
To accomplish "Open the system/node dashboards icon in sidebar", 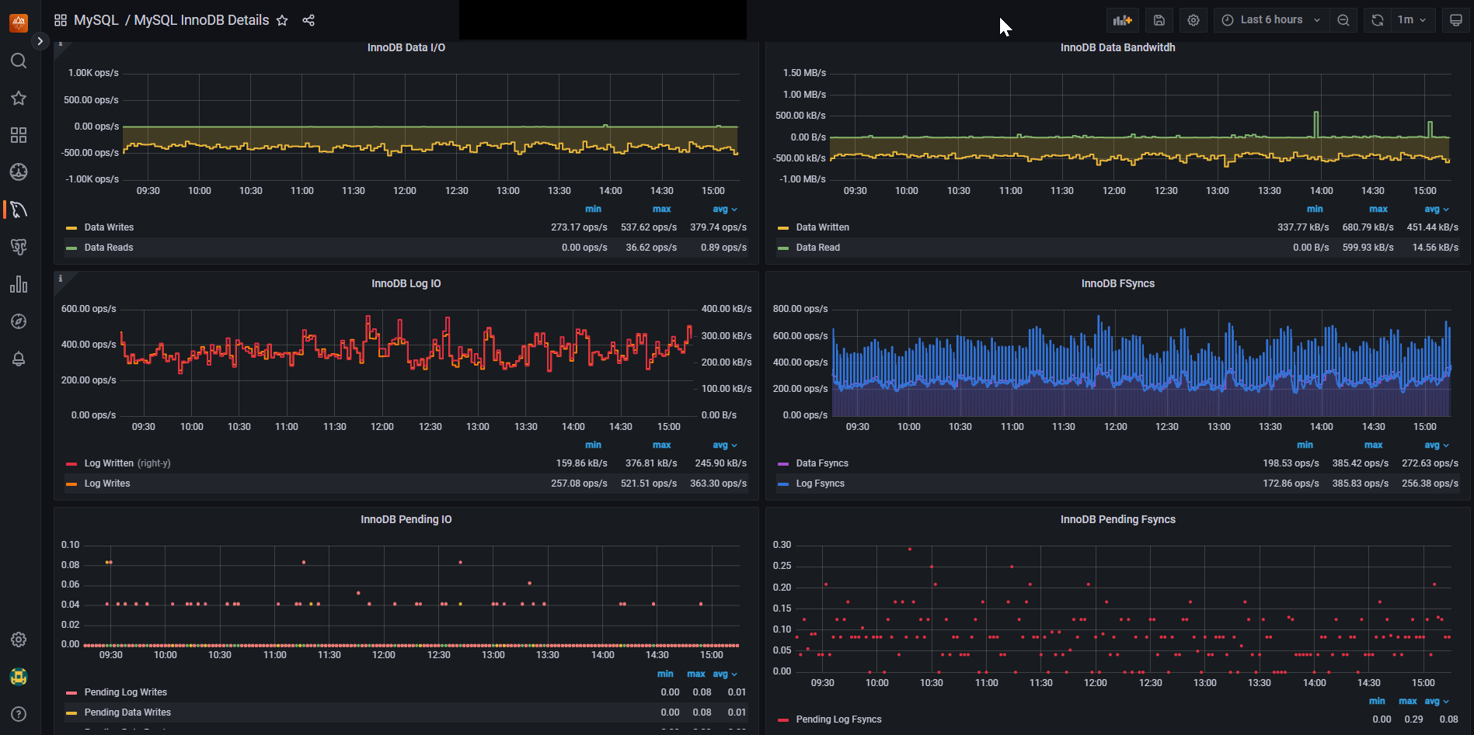I will 19,172.
